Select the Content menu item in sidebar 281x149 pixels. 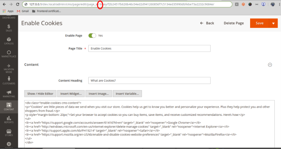point(9,107)
